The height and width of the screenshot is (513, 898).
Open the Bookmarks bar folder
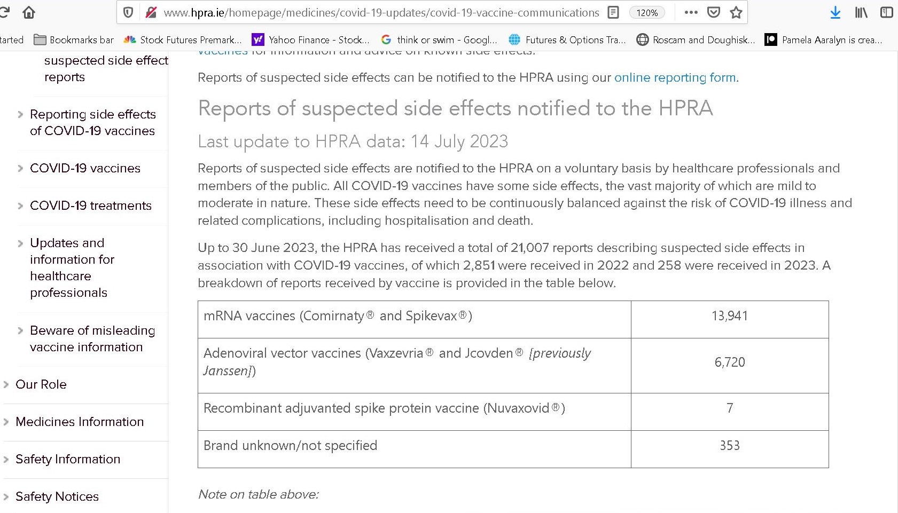[x=74, y=40]
